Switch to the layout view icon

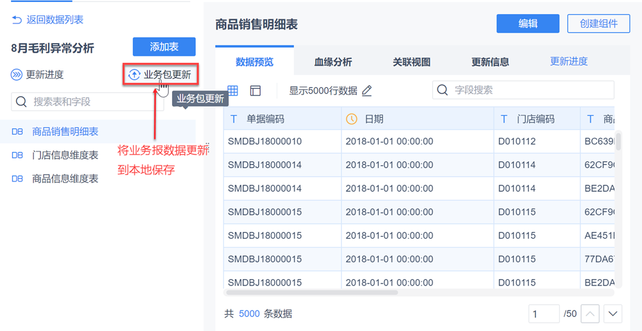click(256, 90)
